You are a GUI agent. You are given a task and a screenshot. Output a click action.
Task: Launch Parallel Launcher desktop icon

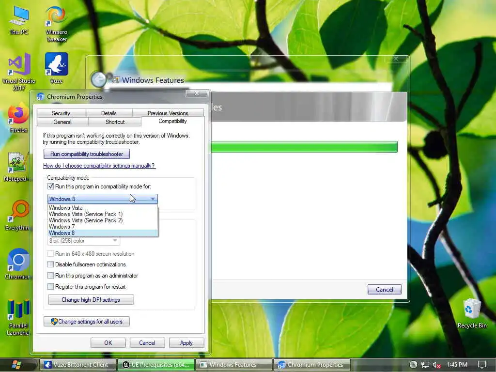(18, 317)
